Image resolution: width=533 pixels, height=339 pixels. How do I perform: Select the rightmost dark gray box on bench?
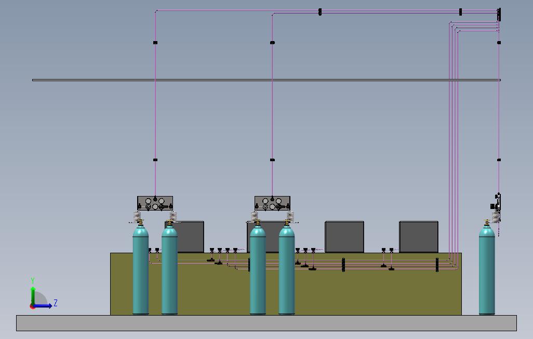pos(419,237)
